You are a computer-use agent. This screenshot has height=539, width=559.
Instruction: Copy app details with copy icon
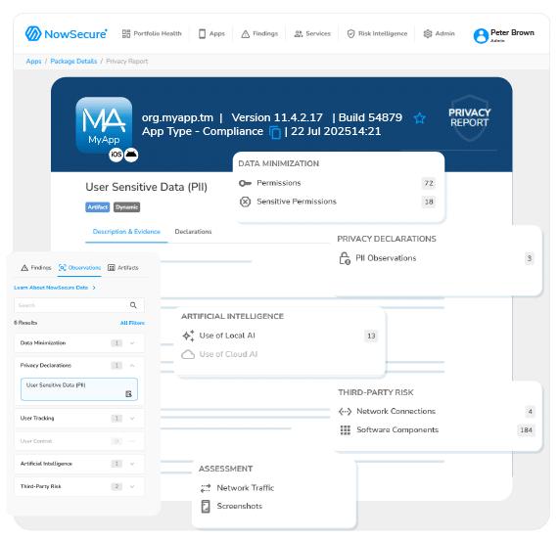[275, 132]
